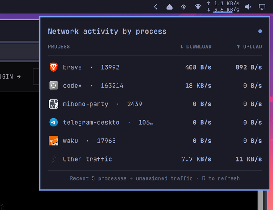
Task: Select the codex process name
Action: coord(72,86)
